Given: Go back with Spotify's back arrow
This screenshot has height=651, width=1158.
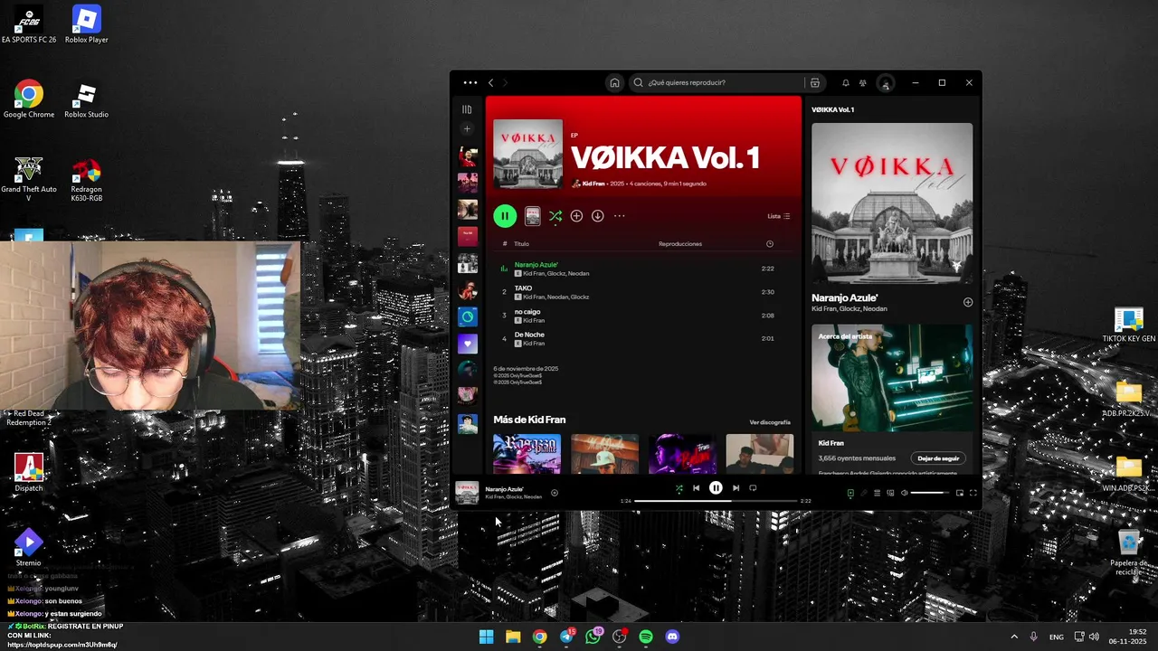Looking at the screenshot, I should (x=491, y=82).
